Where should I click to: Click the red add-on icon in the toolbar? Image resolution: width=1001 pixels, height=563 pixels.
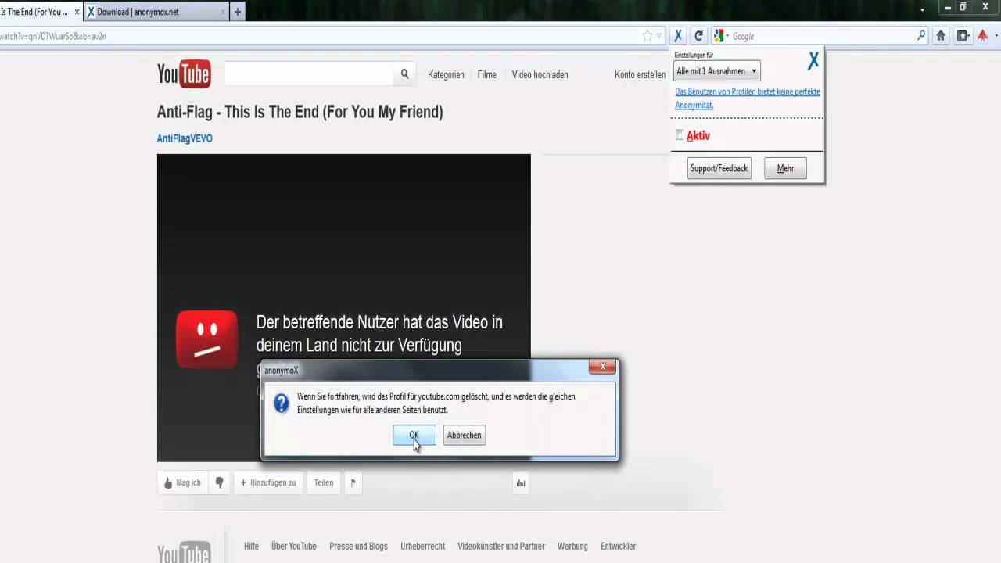coord(982,36)
